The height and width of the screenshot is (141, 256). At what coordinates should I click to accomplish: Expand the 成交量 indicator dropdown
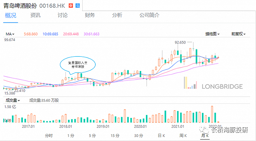[x=13, y=100]
